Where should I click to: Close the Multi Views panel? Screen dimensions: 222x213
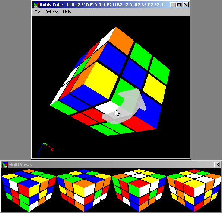coord(217,165)
